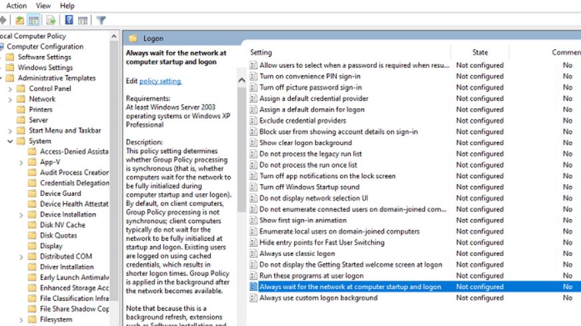Sort list by the State column header

(480, 52)
